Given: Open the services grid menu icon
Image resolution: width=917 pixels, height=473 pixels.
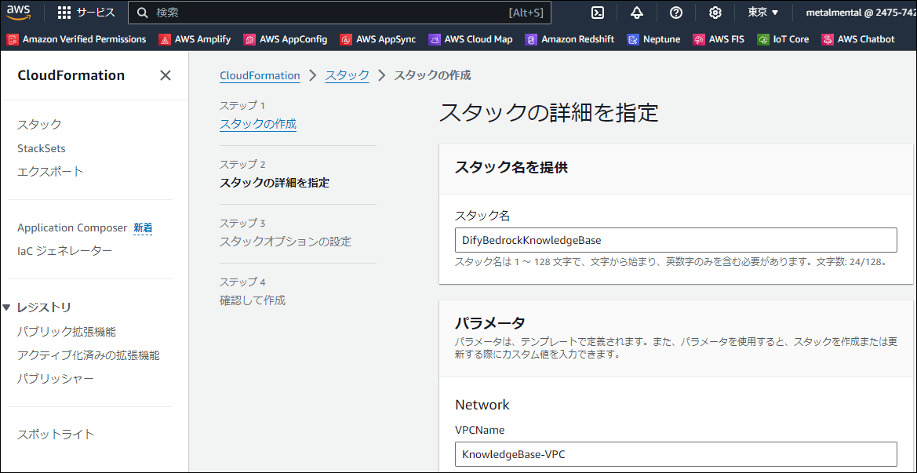Looking at the screenshot, I should (x=64, y=13).
